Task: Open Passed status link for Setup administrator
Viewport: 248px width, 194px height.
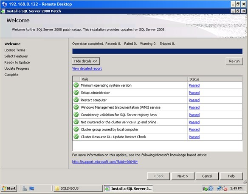Action: 194,93
